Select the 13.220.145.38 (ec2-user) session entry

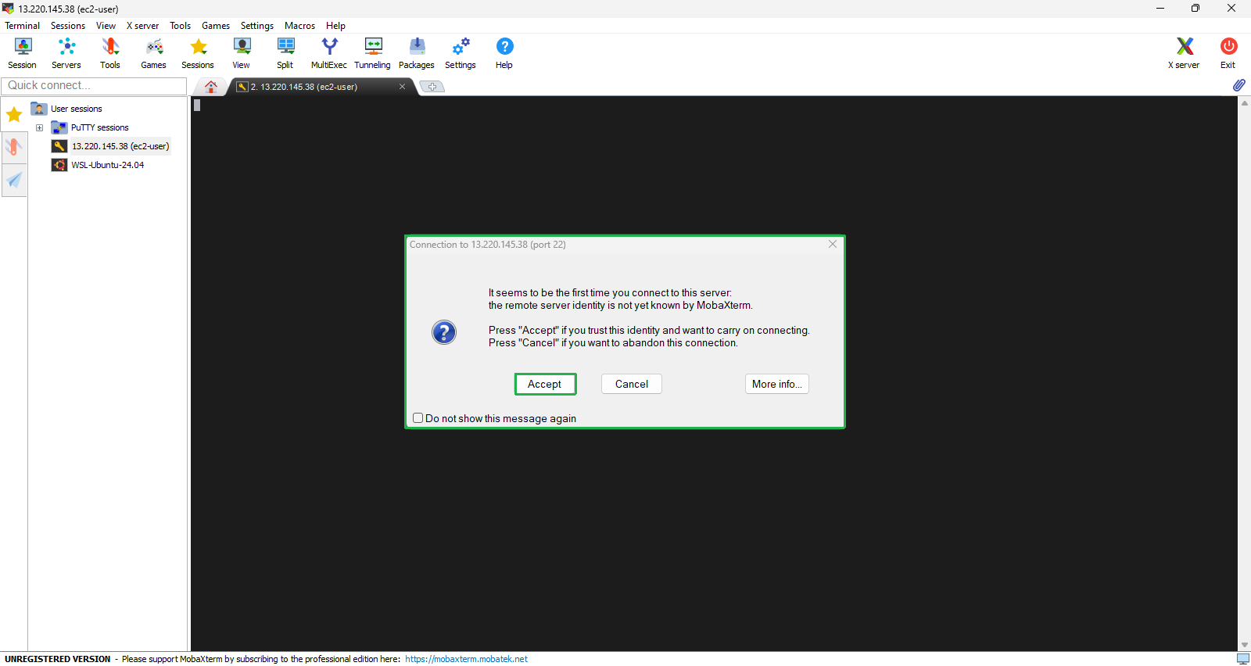[x=120, y=146]
